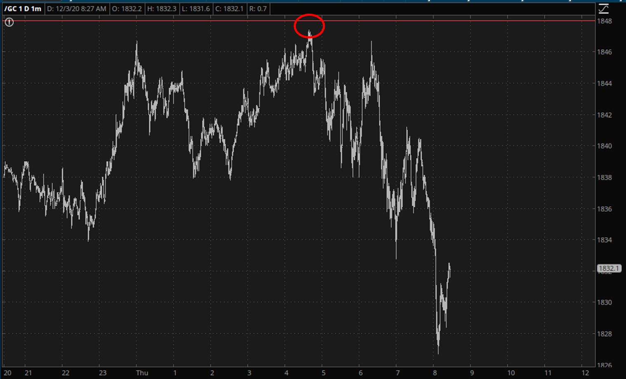Click the High value H: 1832.3
The width and height of the screenshot is (626, 379).
point(162,9)
